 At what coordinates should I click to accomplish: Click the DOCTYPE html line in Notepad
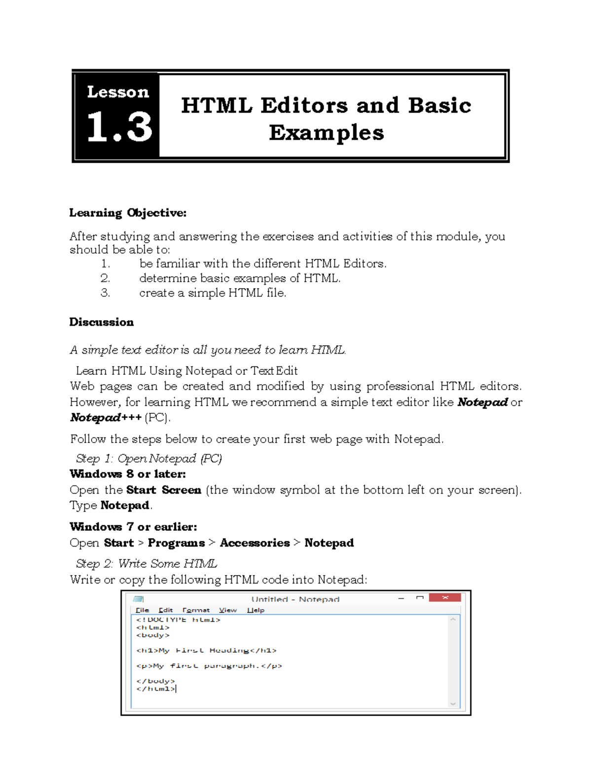pos(178,620)
